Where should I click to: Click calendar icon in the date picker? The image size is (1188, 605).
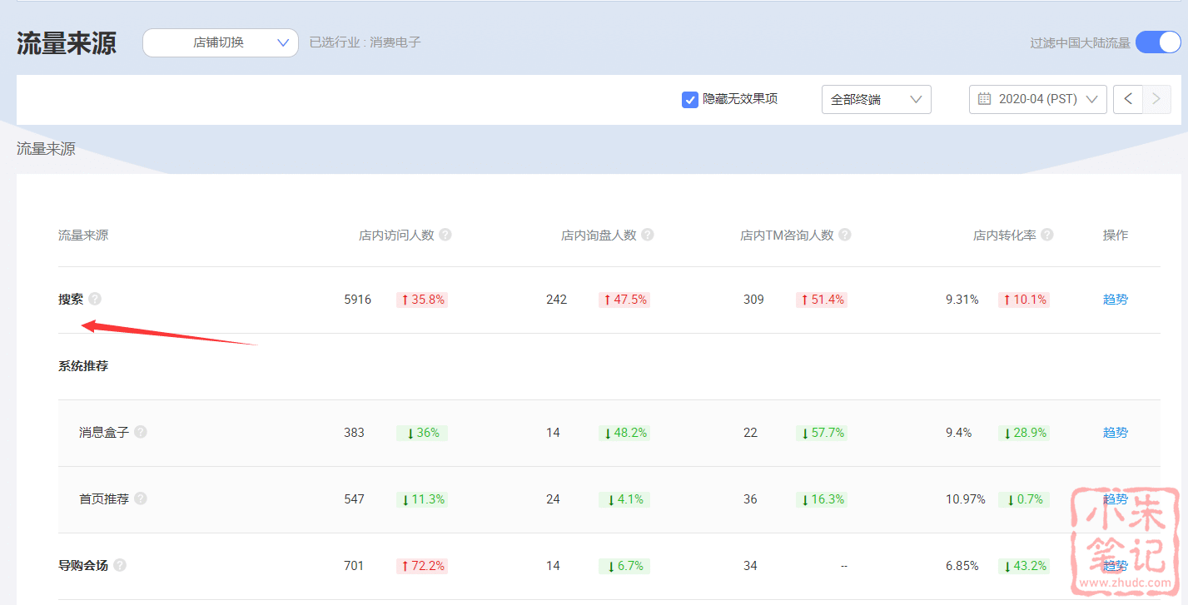tap(984, 99)
